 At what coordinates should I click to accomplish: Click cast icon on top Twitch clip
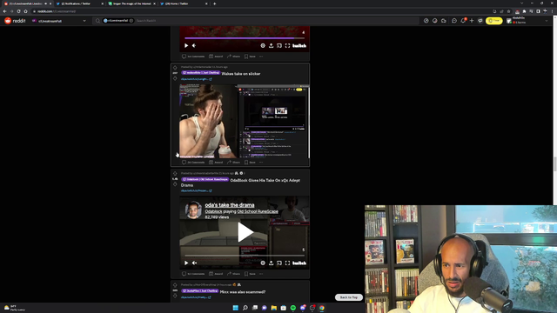279,46
